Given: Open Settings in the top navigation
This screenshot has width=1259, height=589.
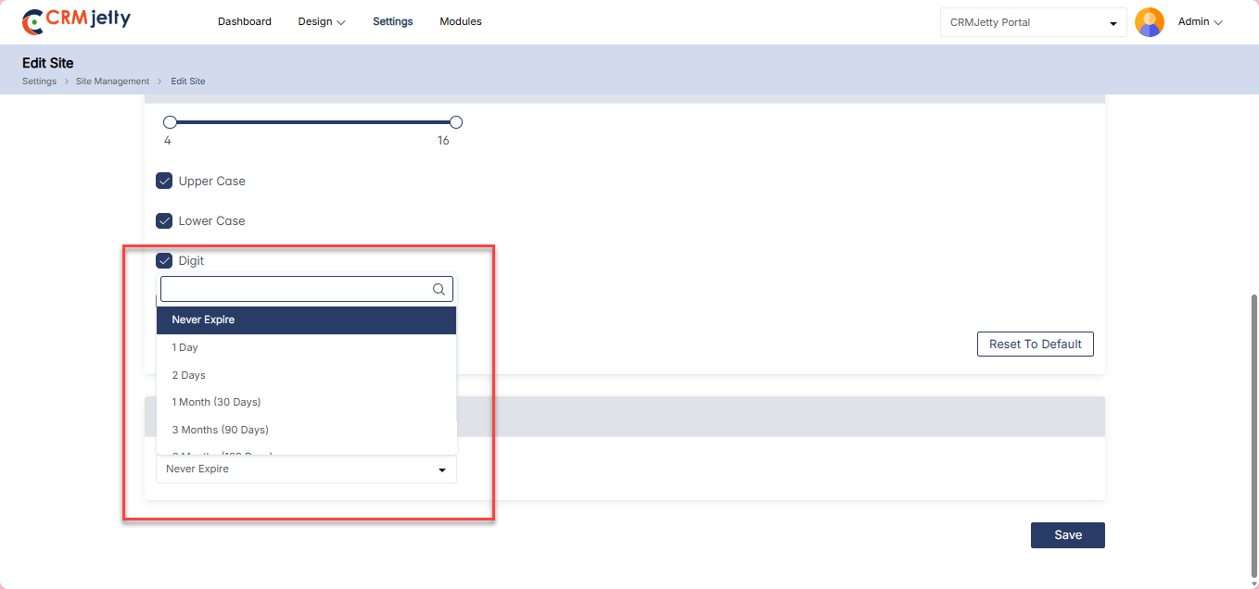Looking at the screenshot, I should 393,21.
